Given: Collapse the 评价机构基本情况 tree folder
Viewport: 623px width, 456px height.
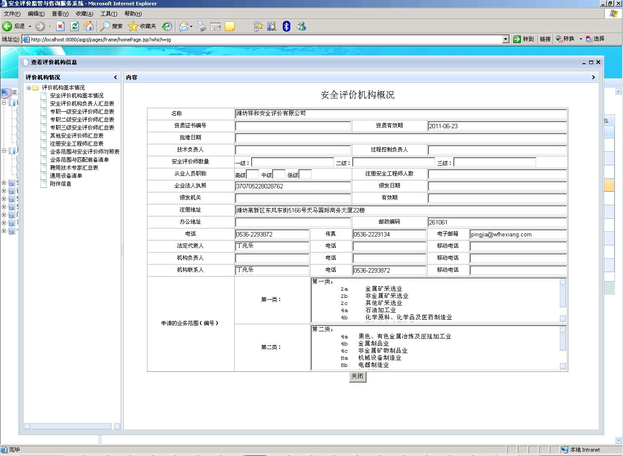Looking at the screenshot, I should click(x=29, y=88).
